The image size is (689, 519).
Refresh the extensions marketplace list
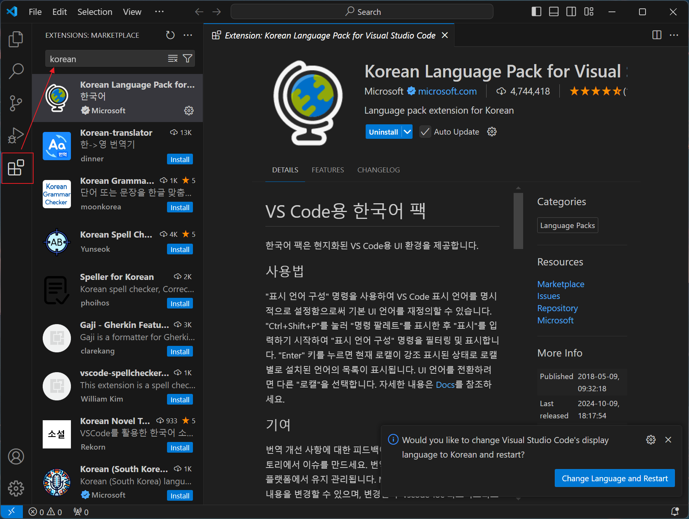(x=170, y=35)
